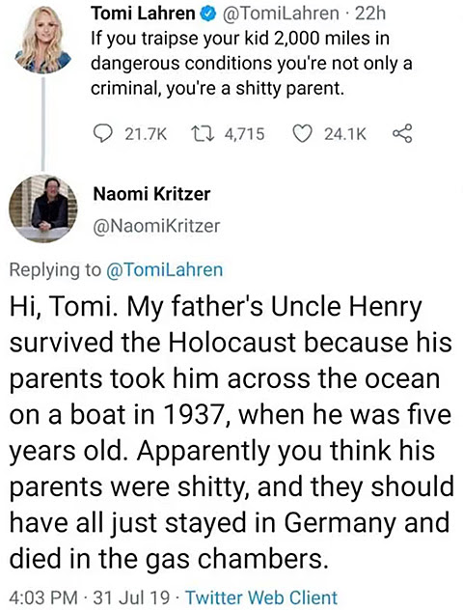This screenshot has height=611, width=463.
Task: Like the tweet with heart icon
Action: tap(303, 134)
